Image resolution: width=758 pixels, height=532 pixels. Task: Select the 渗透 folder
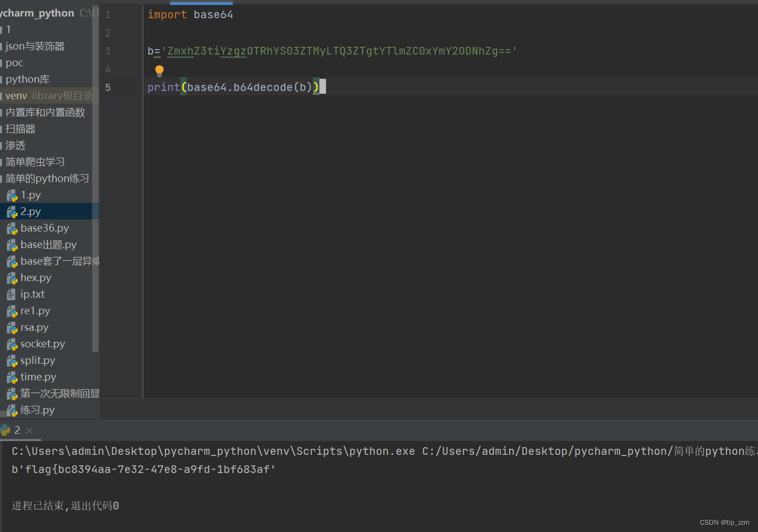(x=15, y=146)
